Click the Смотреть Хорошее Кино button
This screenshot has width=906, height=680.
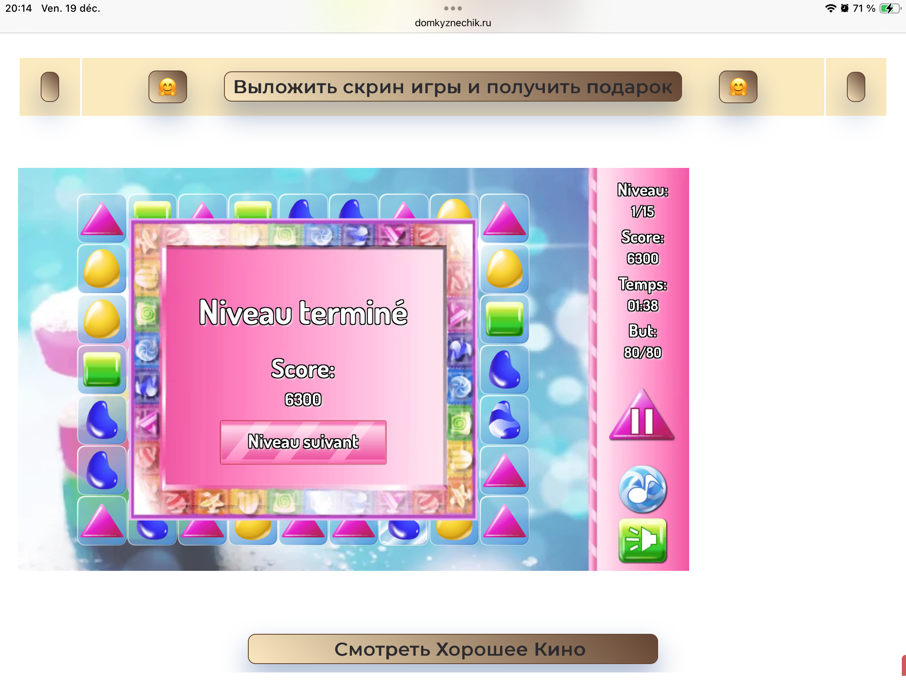pyautogui.click(x=453, y=649)
